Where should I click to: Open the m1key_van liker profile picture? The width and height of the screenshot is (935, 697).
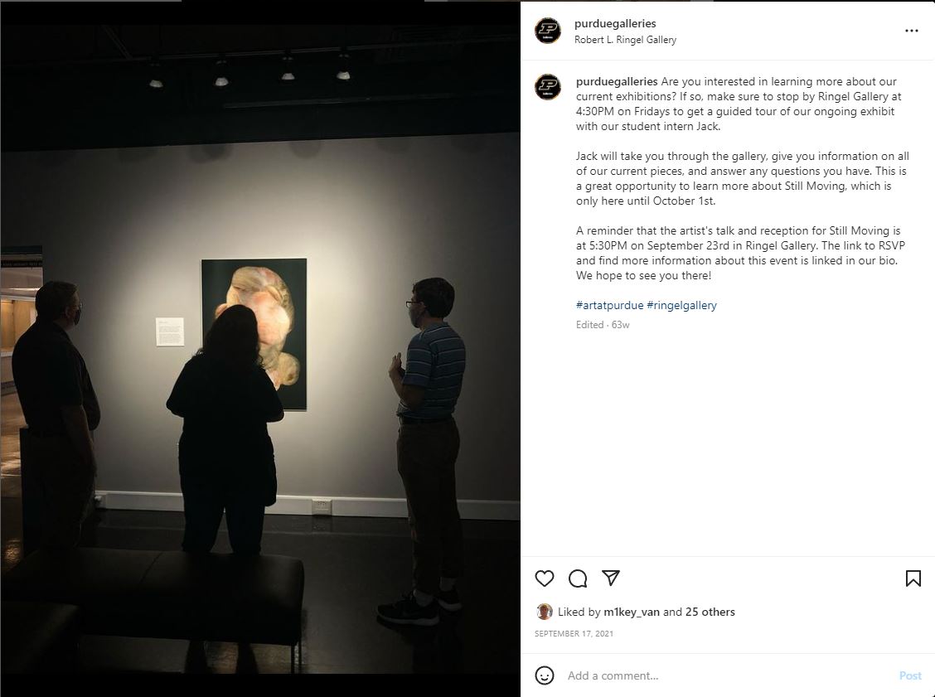544,612
